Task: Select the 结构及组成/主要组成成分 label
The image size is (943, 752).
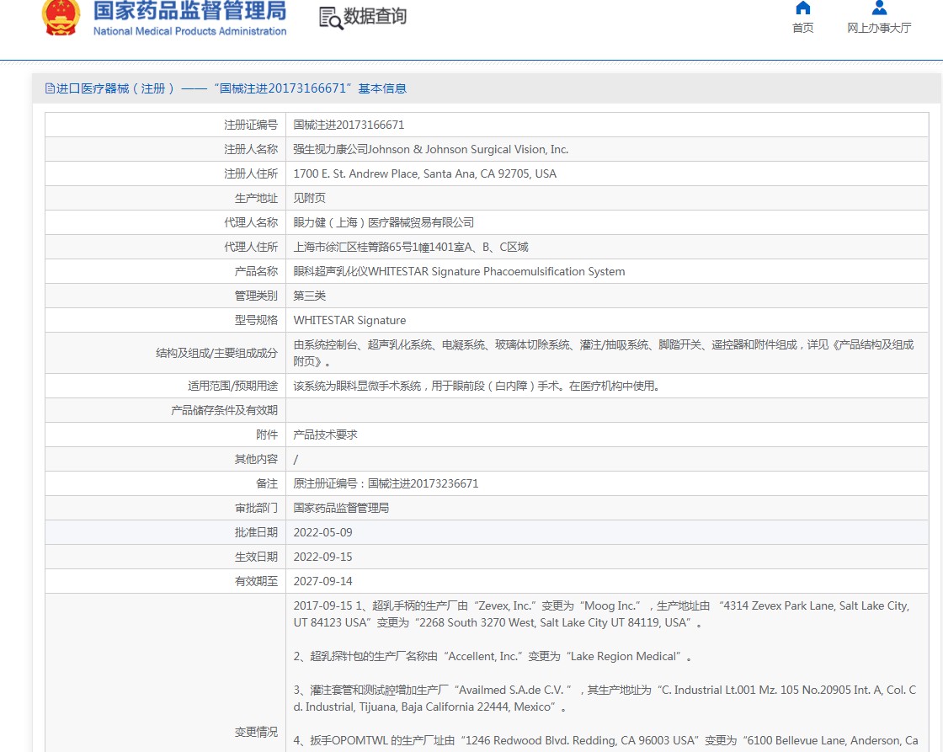Action: coord(216,353)
